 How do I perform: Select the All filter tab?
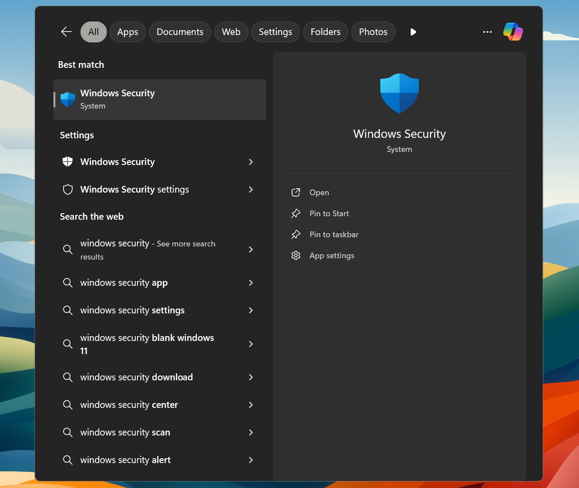94,32
